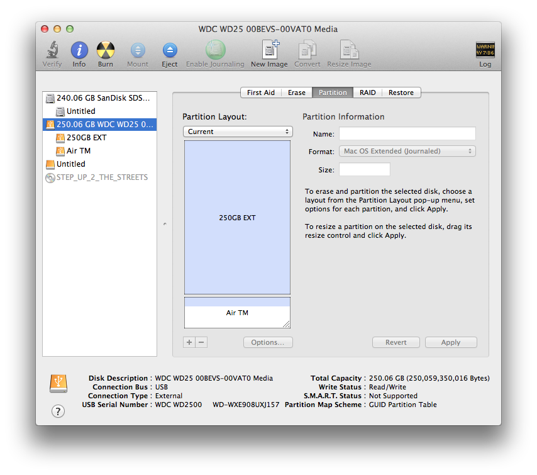Open the Help question mark button

coord(58,411)
